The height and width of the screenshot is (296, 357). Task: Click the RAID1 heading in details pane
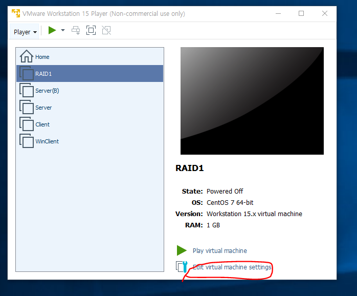[x=189, y=168]
